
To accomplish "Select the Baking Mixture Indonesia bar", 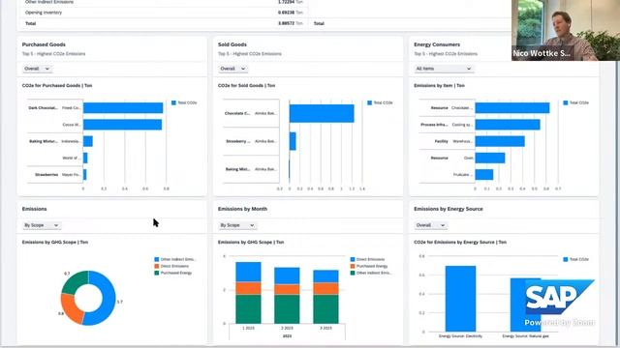I will point(88,141).
